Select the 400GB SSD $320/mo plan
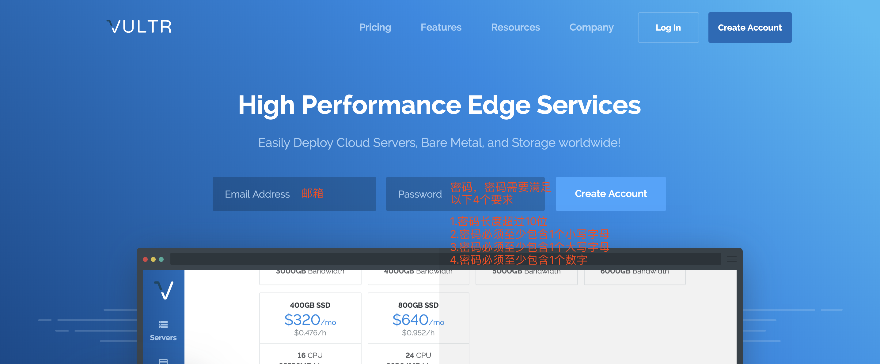 click(310, 319)
